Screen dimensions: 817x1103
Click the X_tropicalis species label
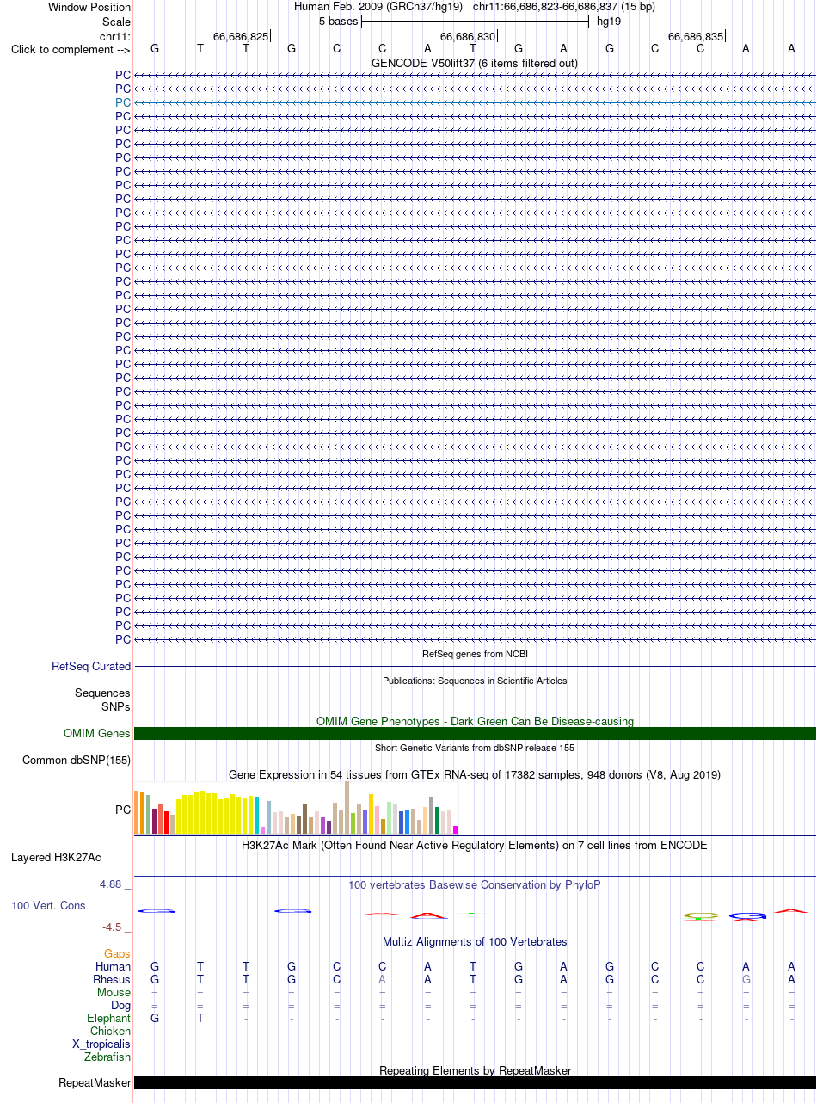click(x=101, y=1044)
